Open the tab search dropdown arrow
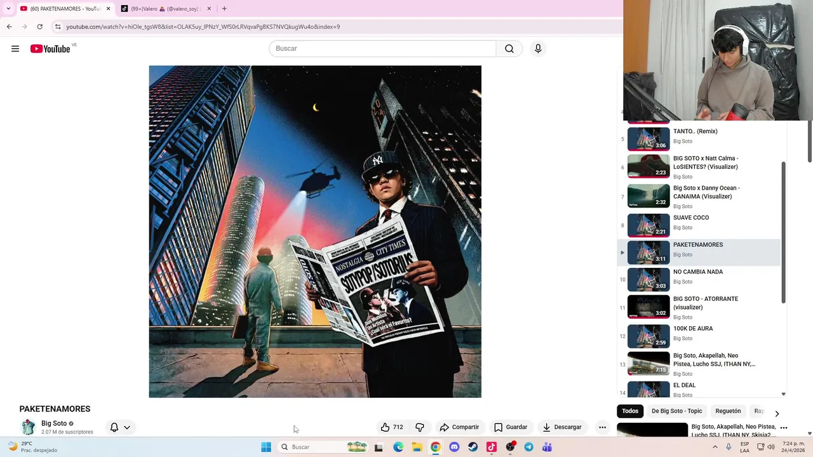The image size is (813, 457). (x=8, y=9)
